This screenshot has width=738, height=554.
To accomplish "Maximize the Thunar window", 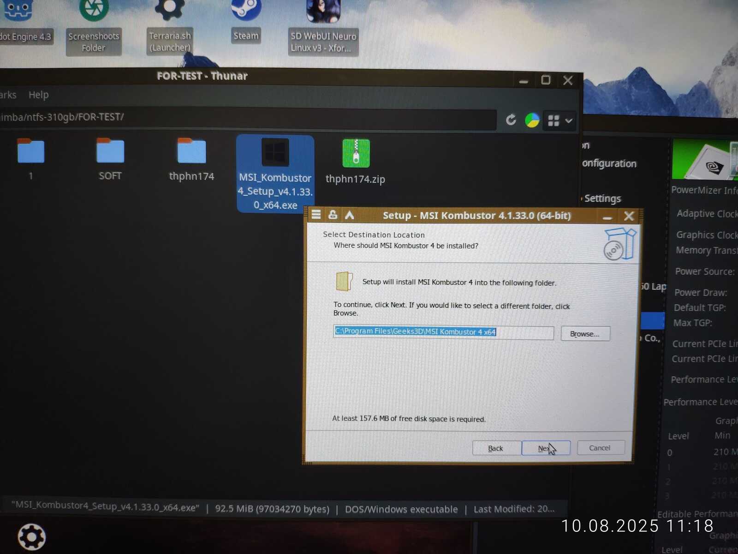I will pos(546,80).
